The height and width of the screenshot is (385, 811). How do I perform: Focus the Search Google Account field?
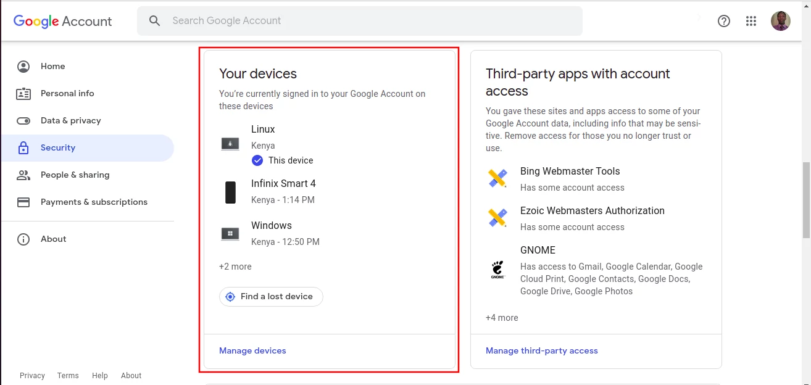[360, 21]
